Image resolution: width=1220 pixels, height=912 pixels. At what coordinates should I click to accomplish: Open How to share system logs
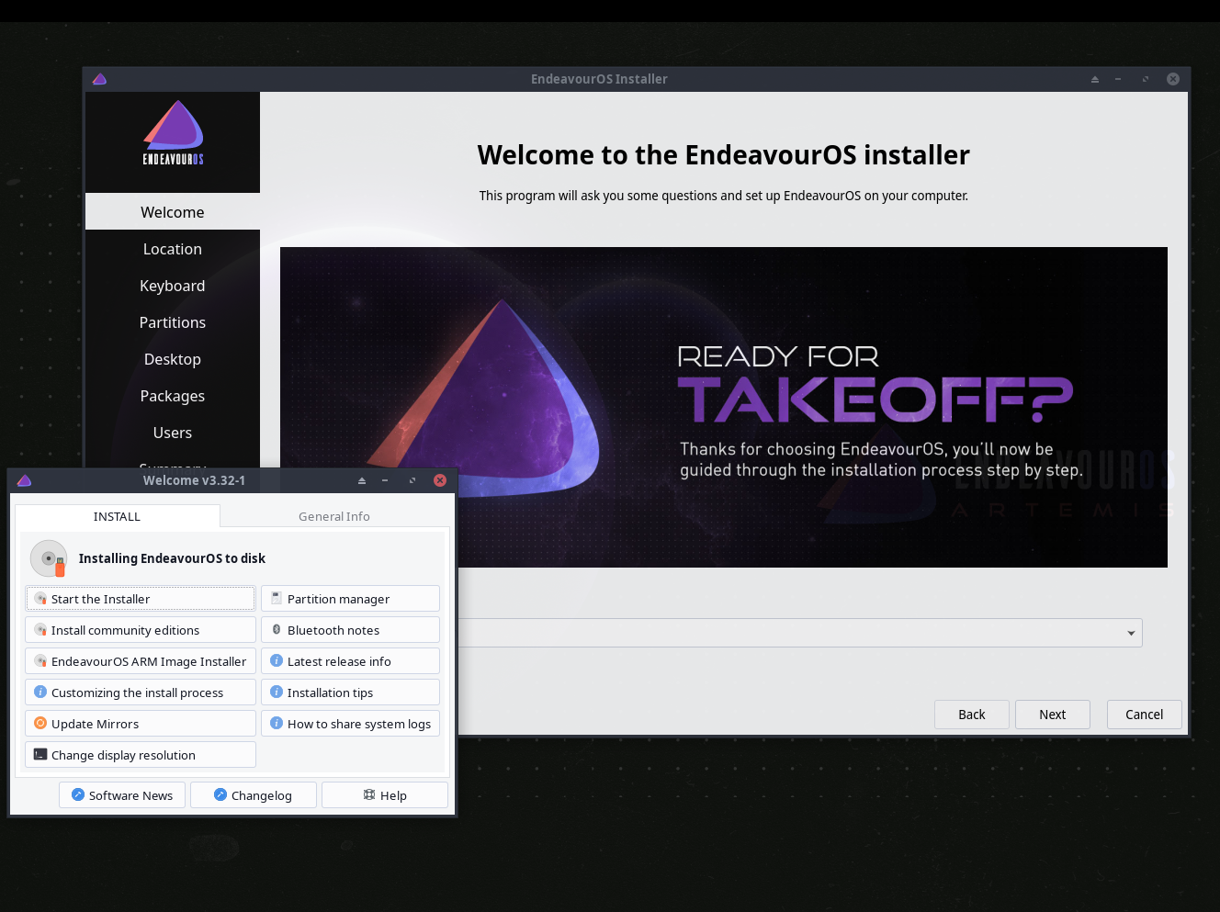click(x=350, y=723)
